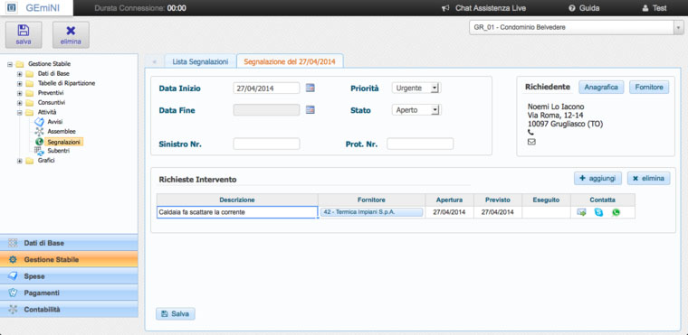Select Segnalazioni in the tree
Screen dimensions: 688x335
click(x=63, y=142)
